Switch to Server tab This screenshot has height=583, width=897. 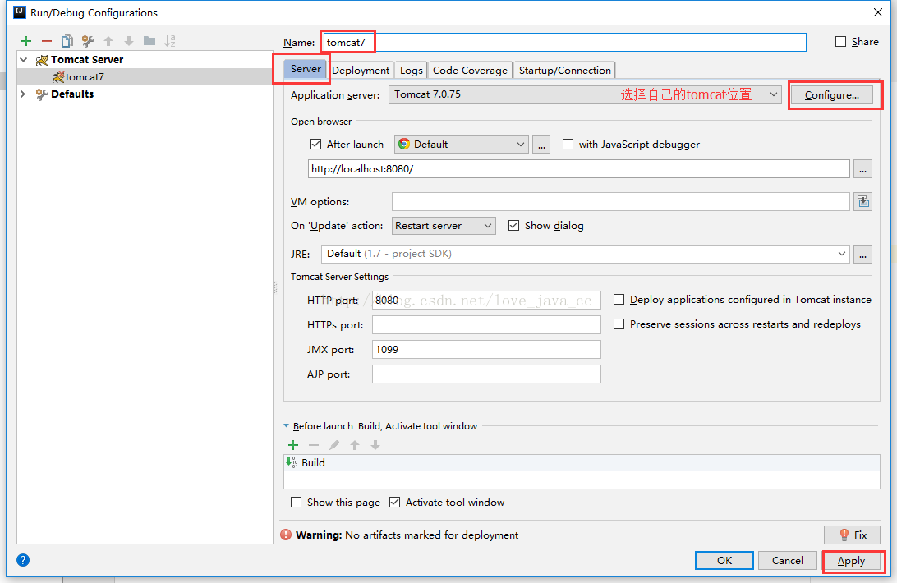click(x=306, y=69)
